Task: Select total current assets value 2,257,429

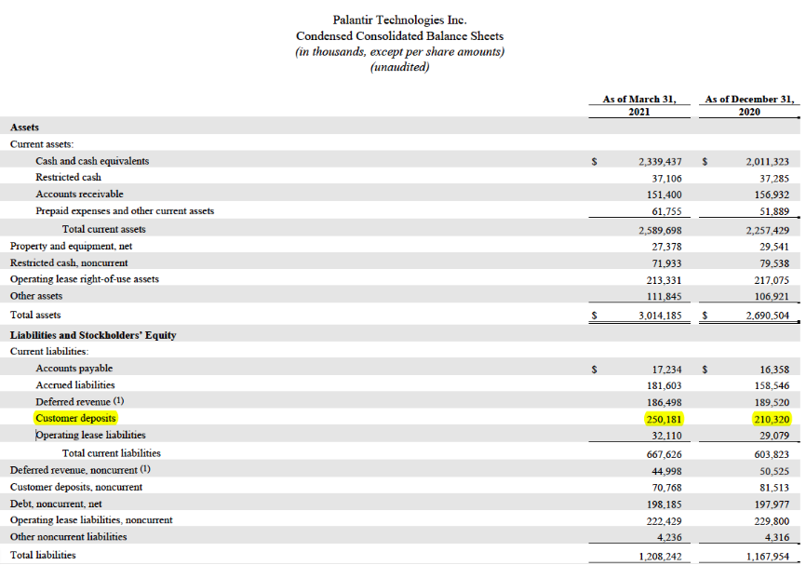Action: click(x=768, y=230)
